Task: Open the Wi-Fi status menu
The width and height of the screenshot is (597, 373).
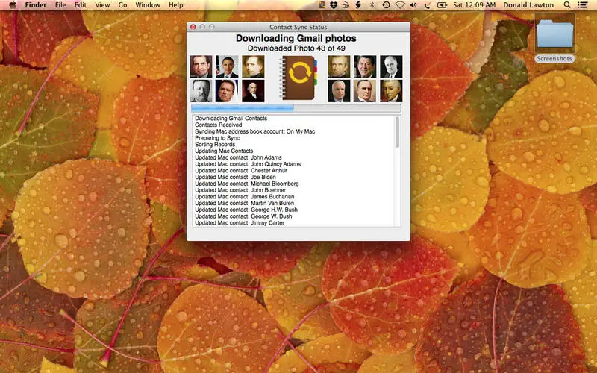Action: pyautogui.click(x=400, y=5)
